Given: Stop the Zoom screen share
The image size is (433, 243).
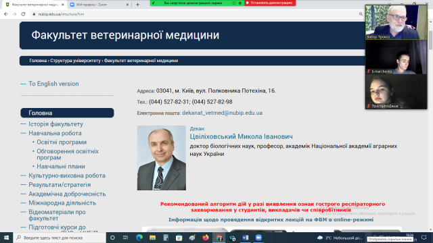Looking at the screenshot, I should (x=270, y=3).
